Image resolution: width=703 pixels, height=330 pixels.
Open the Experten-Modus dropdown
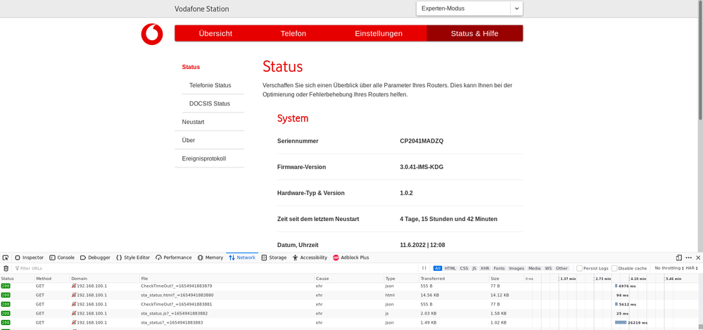point(469,8)
